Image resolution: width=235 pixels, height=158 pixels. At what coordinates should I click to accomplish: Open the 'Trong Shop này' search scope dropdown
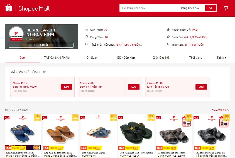[192, 8]
